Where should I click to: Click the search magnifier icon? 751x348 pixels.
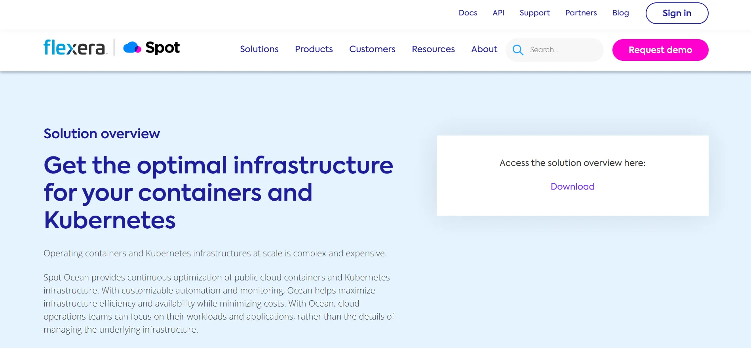518,50
